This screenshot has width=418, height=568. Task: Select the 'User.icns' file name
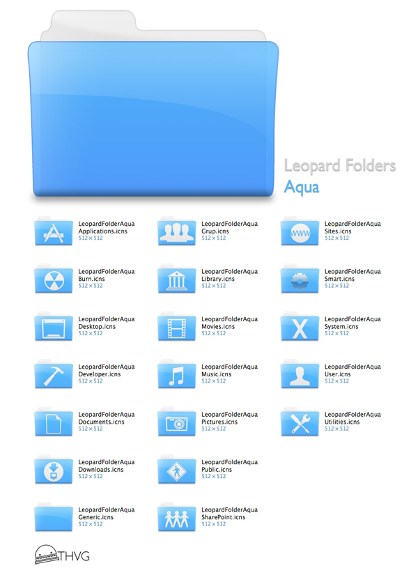point(338,374)
